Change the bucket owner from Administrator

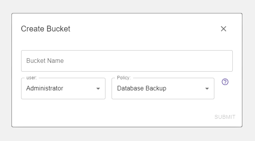click(63, 89)
